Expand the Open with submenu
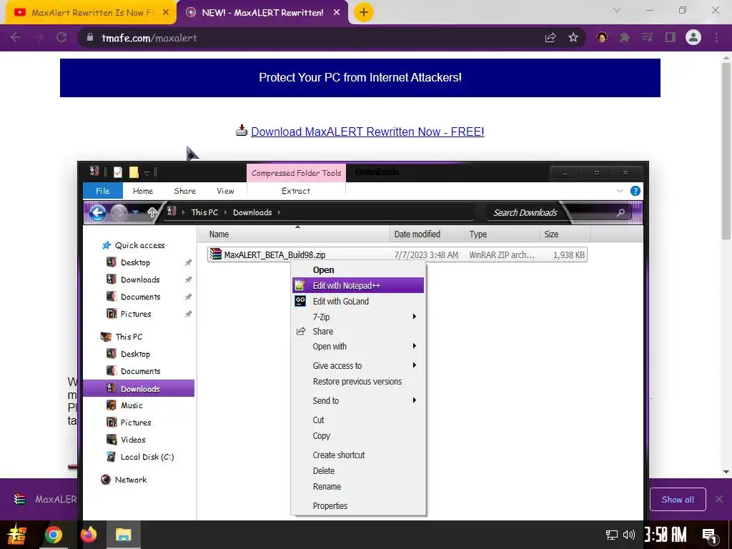Viewport: 732px width, 549px height. pyautogui.click(x=358, y=347)
